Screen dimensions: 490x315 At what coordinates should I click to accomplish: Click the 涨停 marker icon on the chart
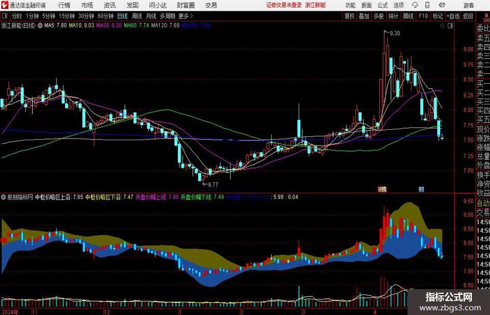pos(382,189)
